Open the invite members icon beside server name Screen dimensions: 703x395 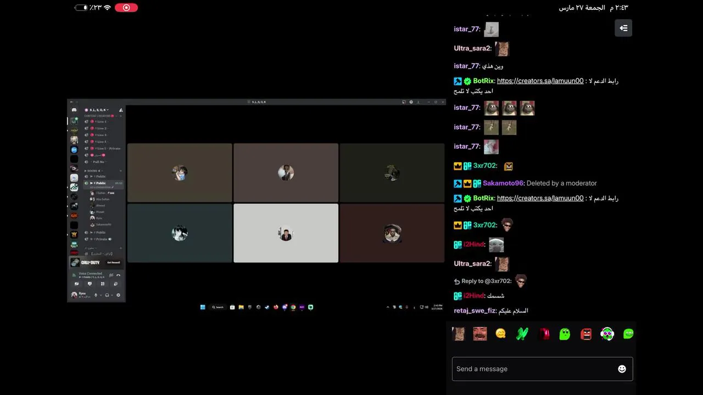click(x=121, y=110)
